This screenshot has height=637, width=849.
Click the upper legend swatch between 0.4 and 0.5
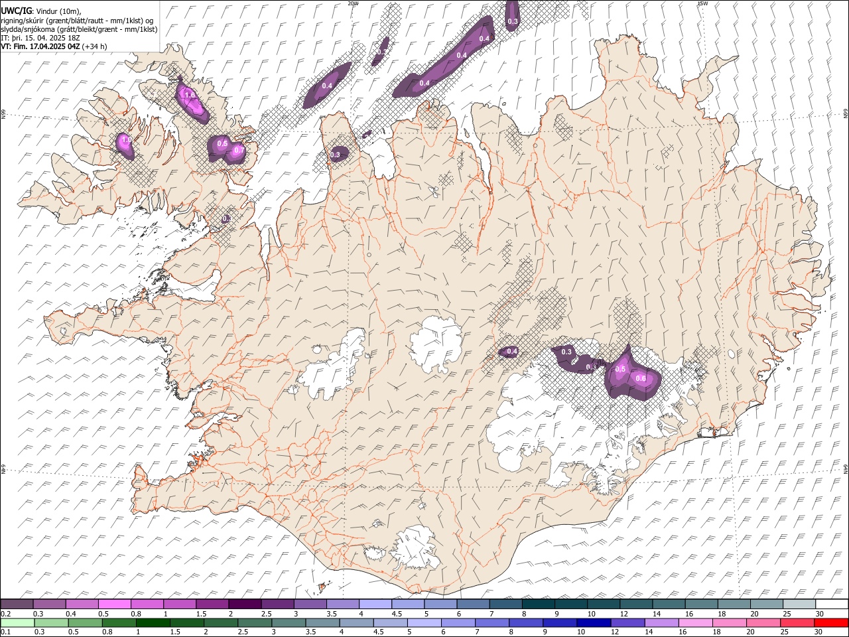coord(82,604)
